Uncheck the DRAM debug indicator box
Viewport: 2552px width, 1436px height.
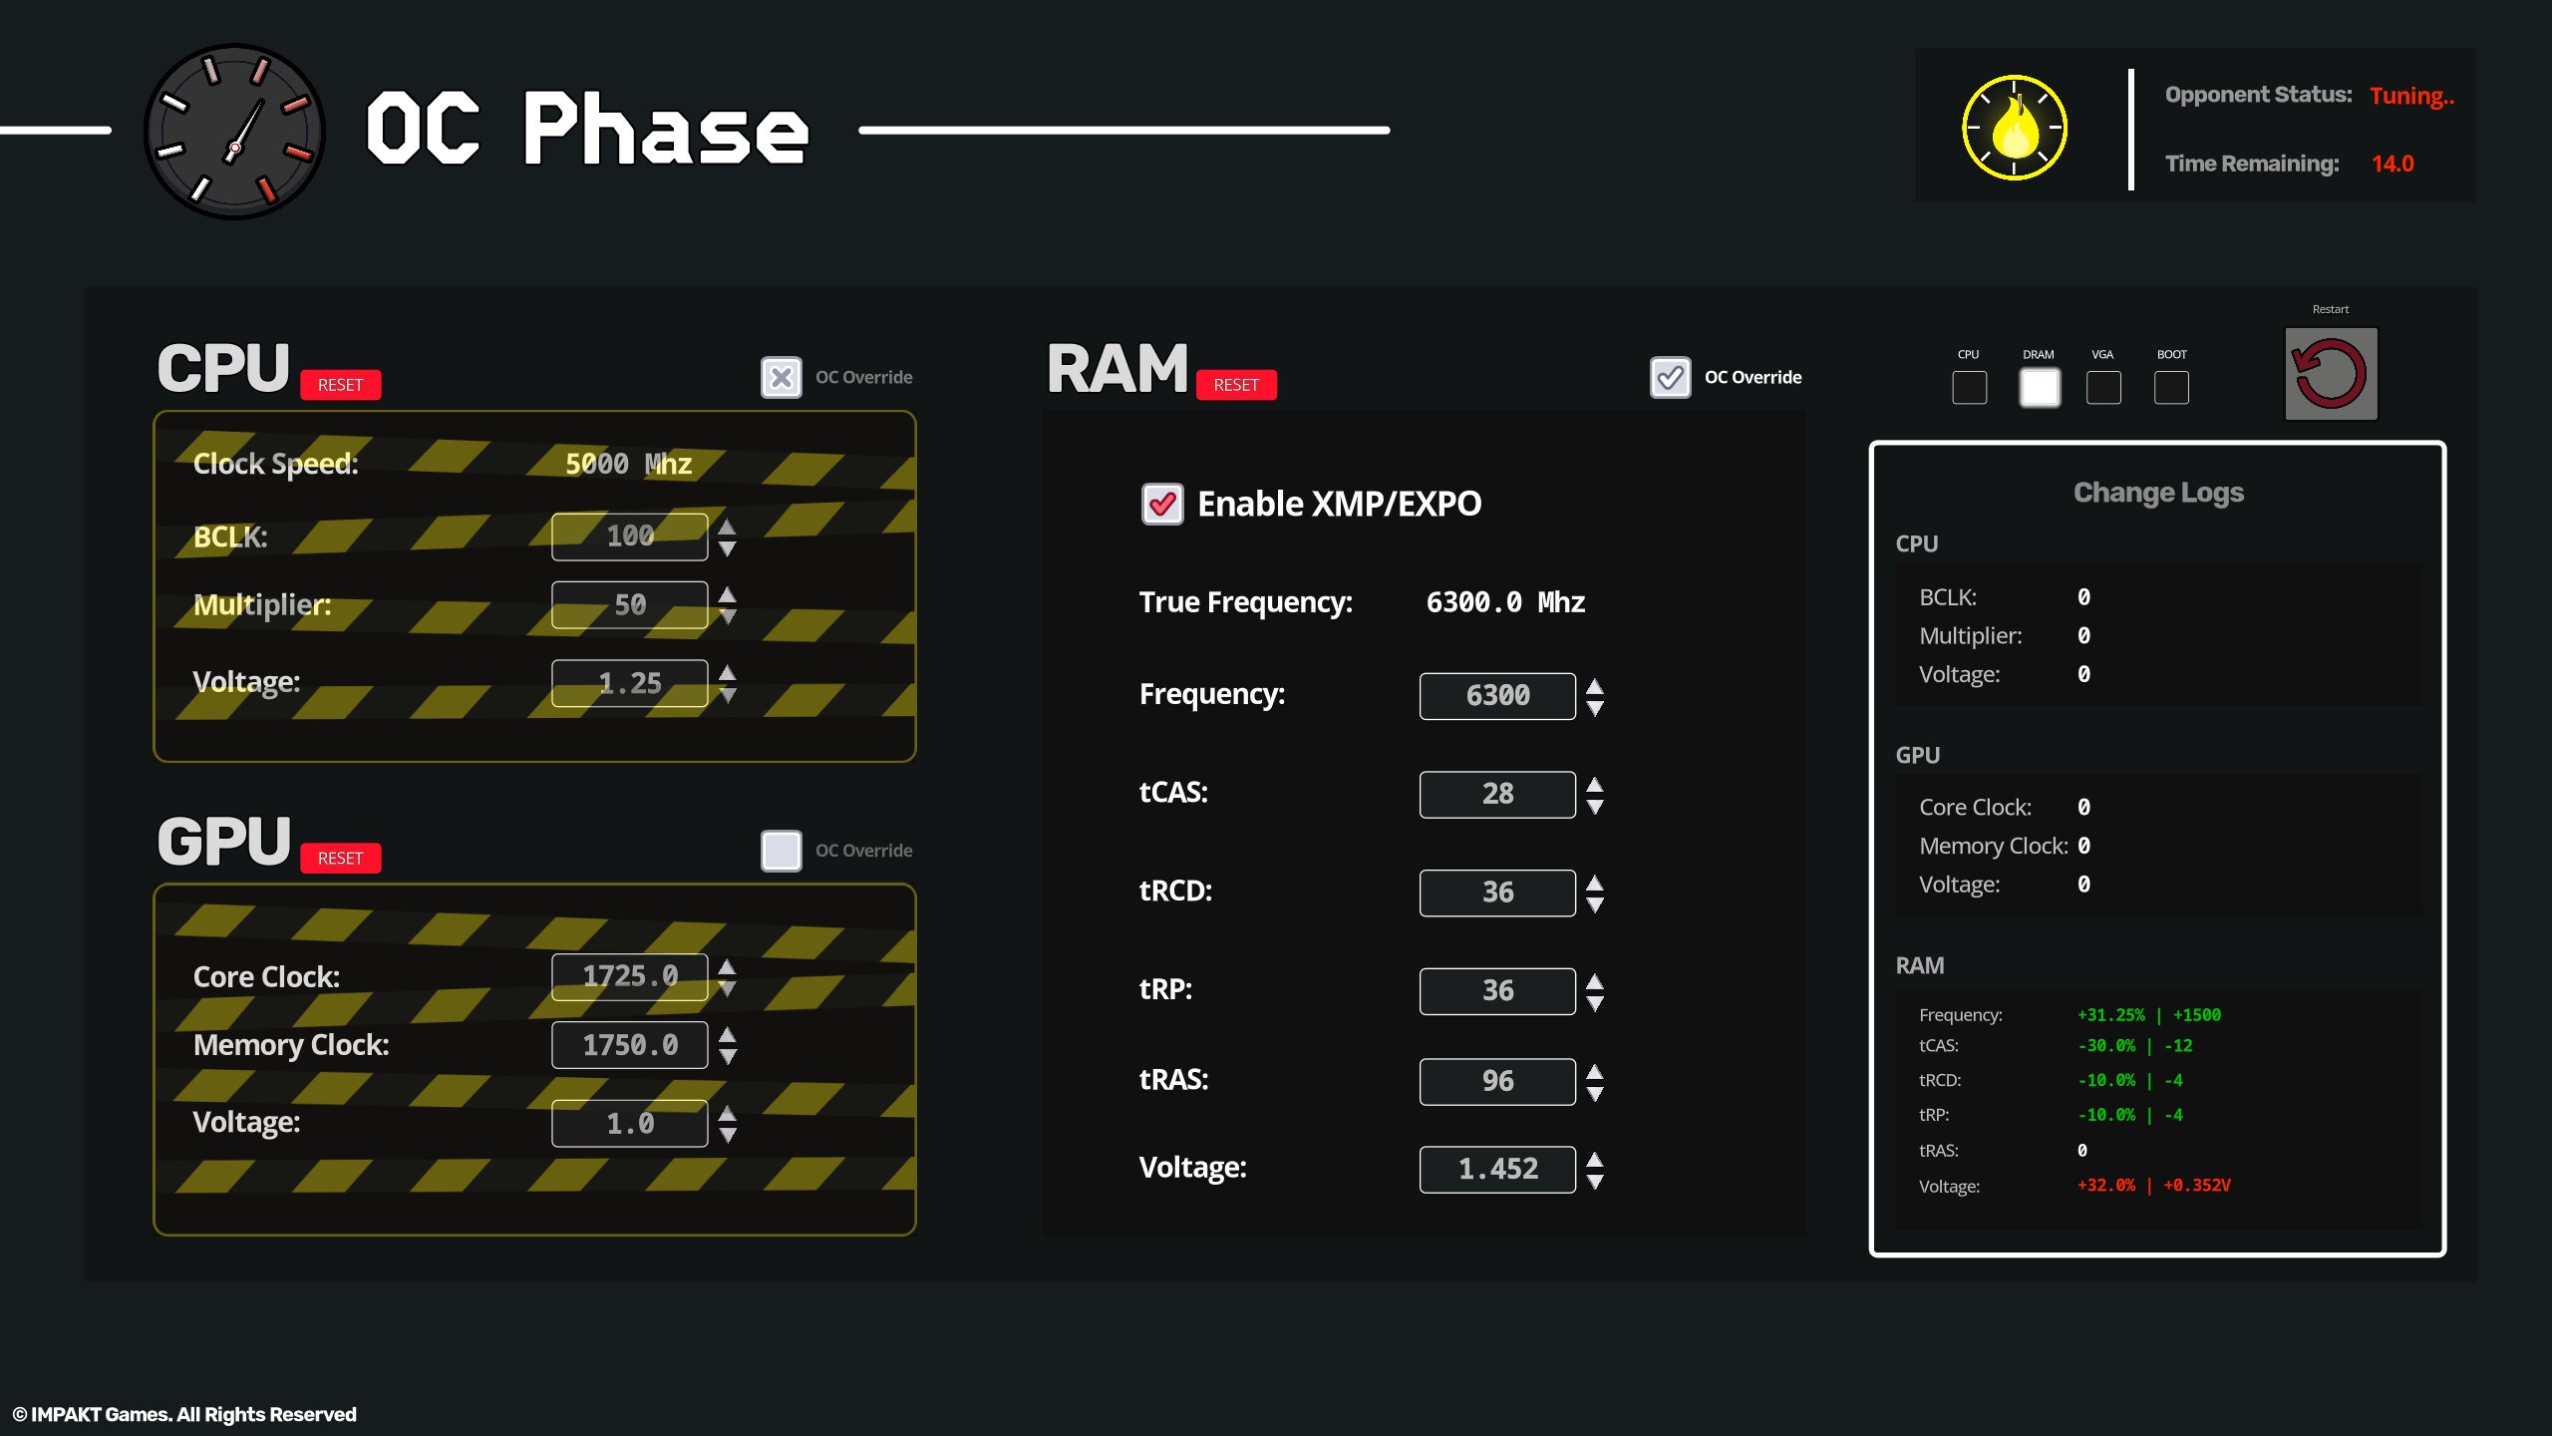(2040, 387)
